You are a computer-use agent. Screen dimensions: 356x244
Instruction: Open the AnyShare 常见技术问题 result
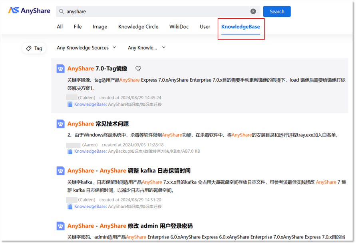point(98,124)
